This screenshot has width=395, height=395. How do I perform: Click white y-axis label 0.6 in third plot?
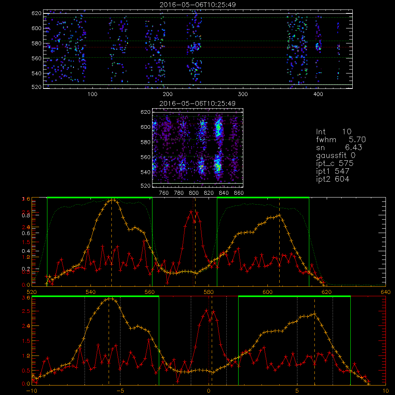[x=26, y=233]
